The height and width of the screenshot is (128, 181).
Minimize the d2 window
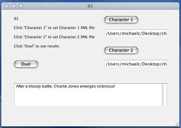(x=14, y=6)
